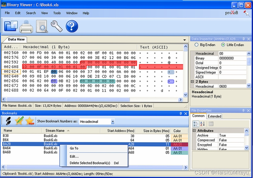Click the 002624 address cell
This screenshot has width=253, height=178.
coord(11,72)
